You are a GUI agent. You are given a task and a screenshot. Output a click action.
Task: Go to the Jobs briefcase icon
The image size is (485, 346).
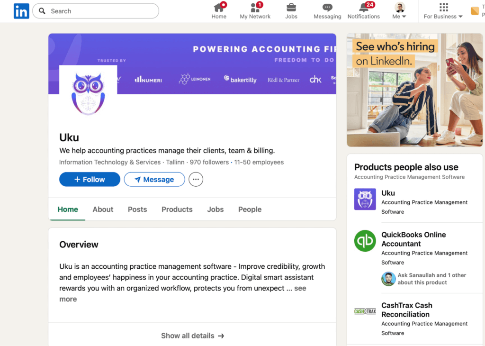pos(291,8)
